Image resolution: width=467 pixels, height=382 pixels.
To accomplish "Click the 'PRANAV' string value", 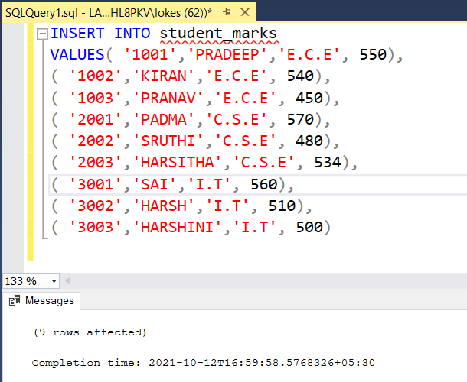I will click(168, 98).
